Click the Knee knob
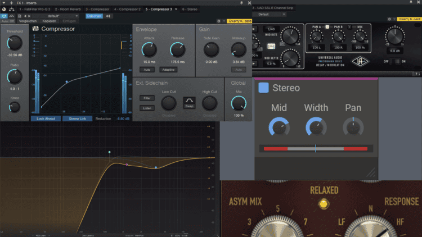This screenshot has width=422, height=237. tap(14, 107)
